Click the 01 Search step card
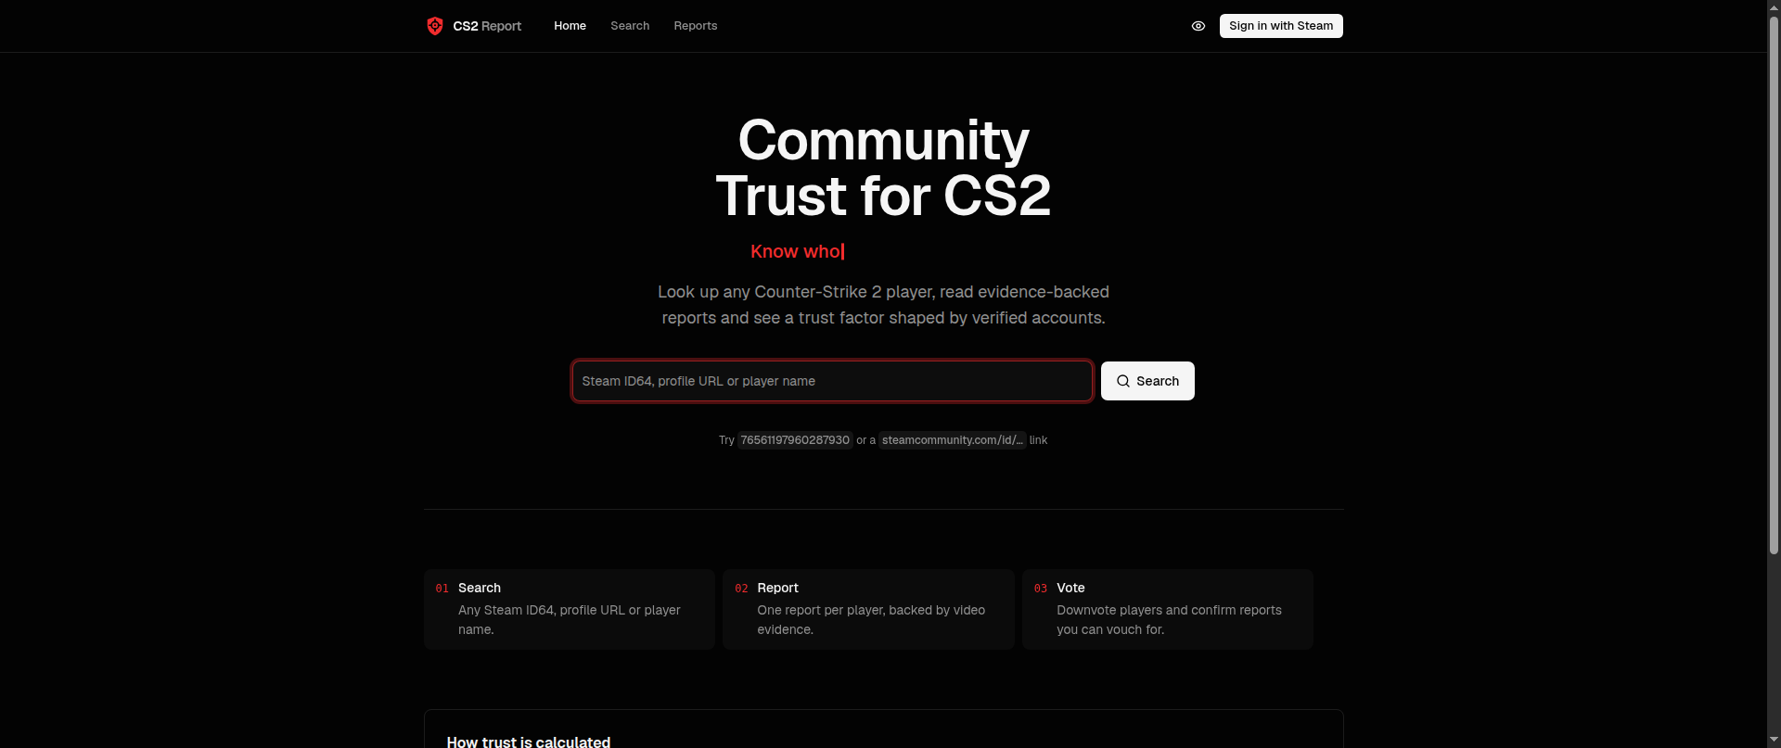1781x748 pixels. [570, 609]
